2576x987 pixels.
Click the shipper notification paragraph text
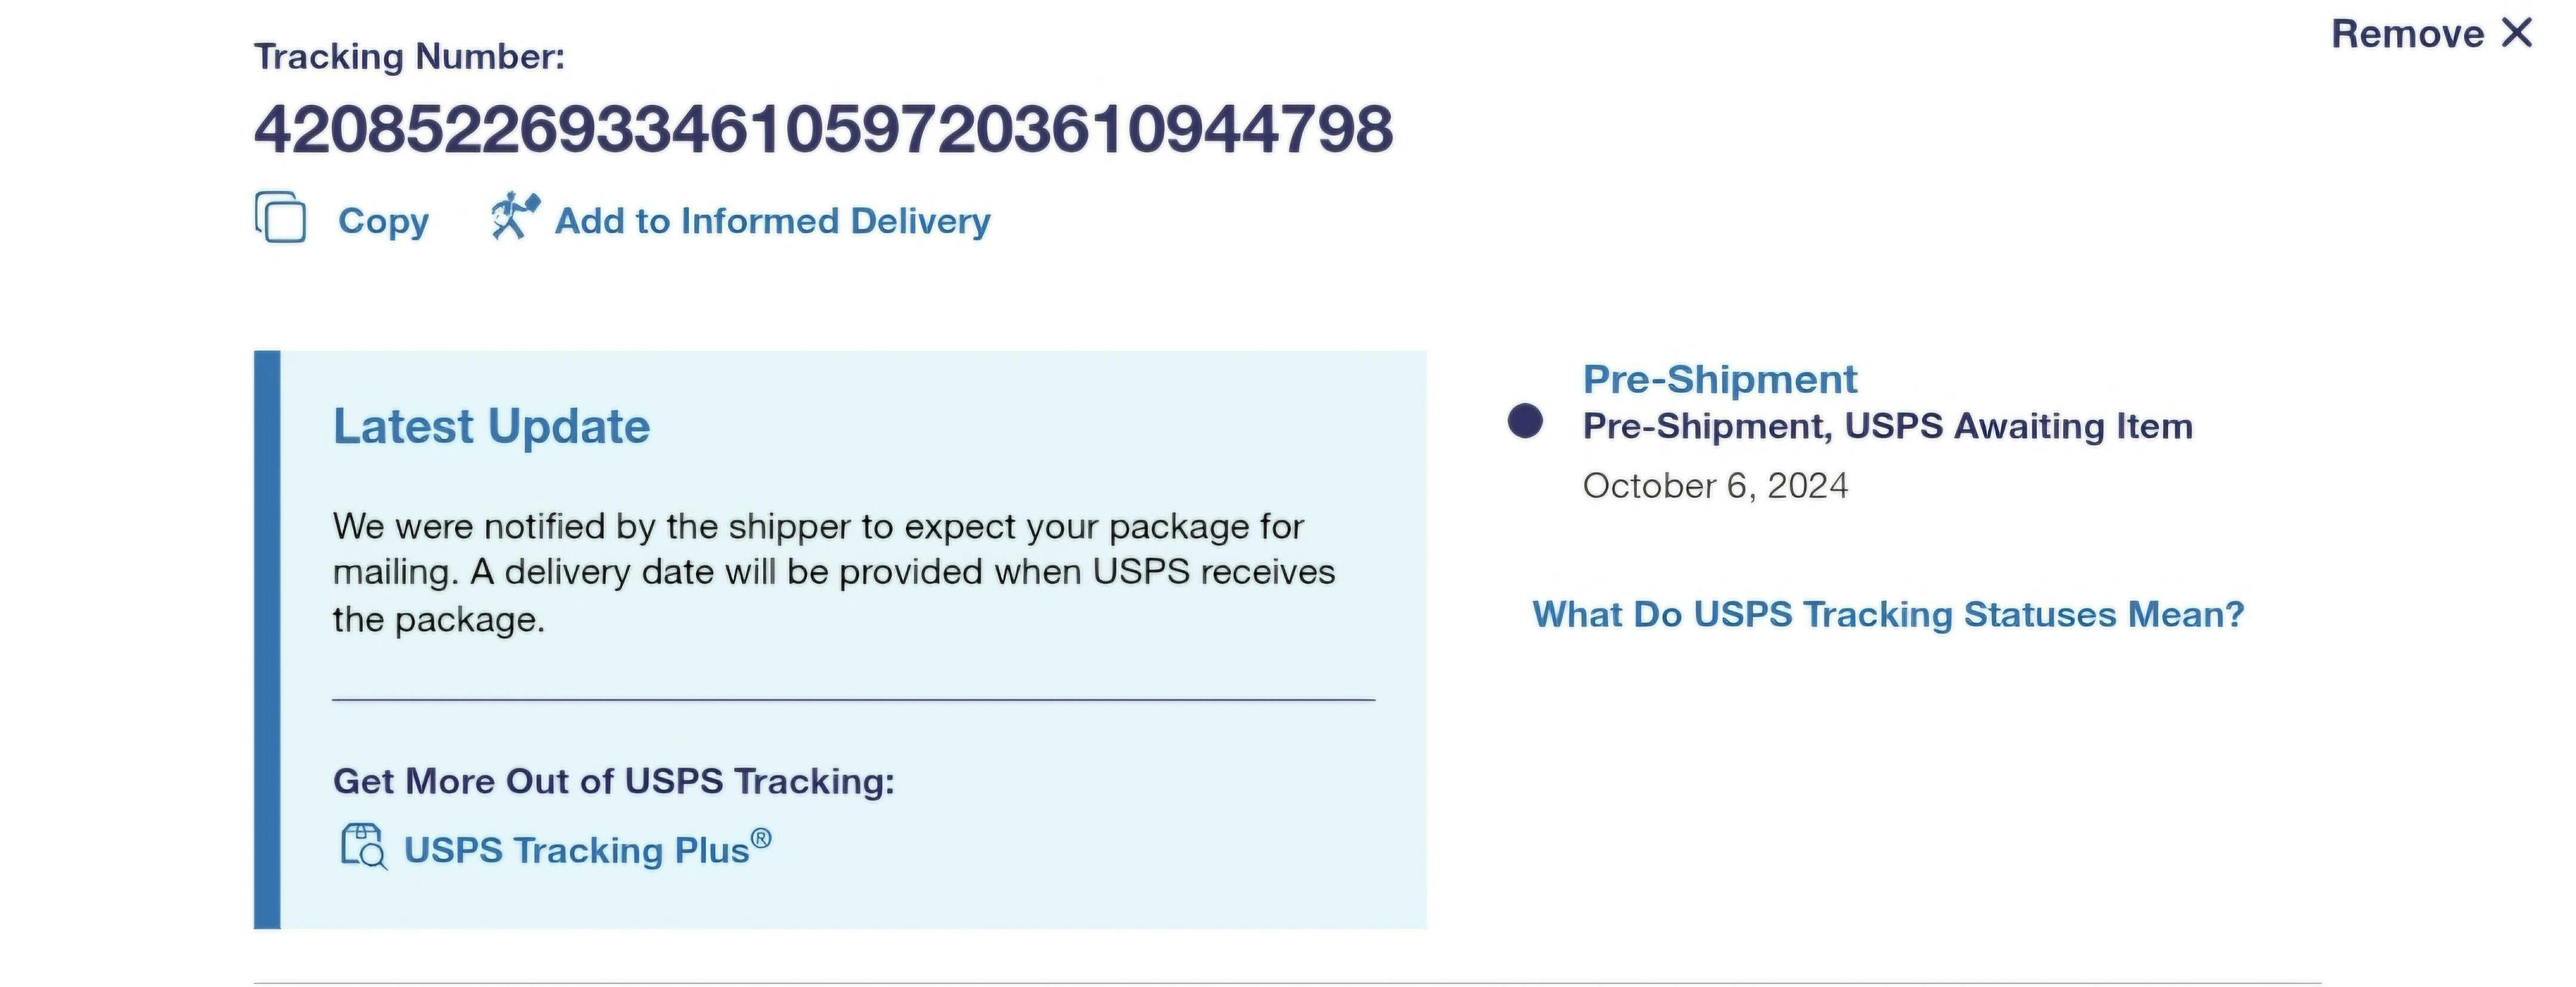tap(833, 573)
